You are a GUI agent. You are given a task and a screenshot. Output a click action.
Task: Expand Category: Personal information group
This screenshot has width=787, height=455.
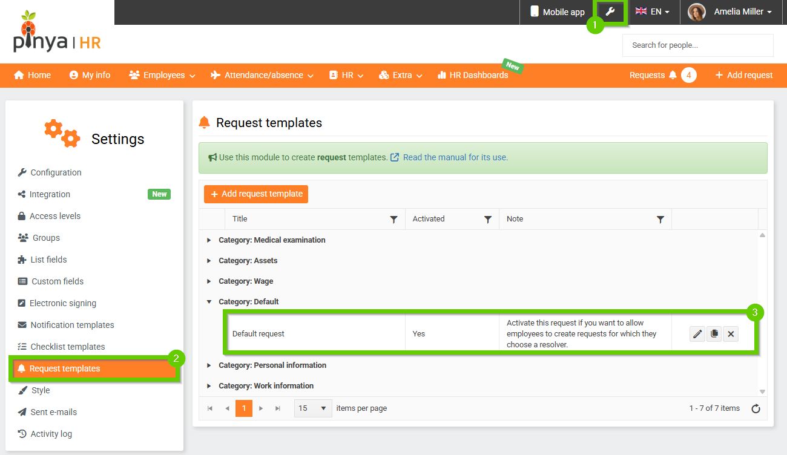pyautogui.click(x=209, y=365)
